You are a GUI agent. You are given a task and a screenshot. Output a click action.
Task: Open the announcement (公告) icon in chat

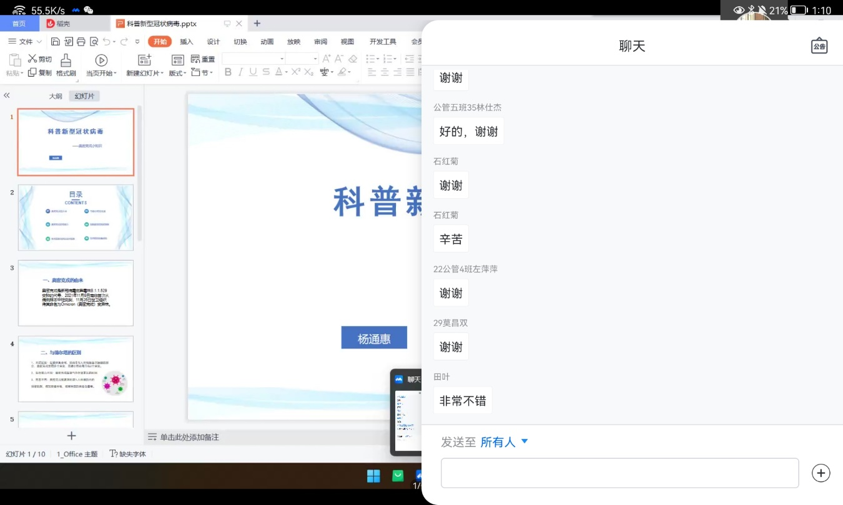click(x=819, y=46)
